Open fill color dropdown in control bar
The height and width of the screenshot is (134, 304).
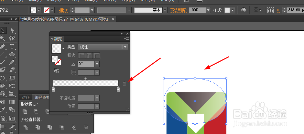pyautogui.click(x=39, y=10)
